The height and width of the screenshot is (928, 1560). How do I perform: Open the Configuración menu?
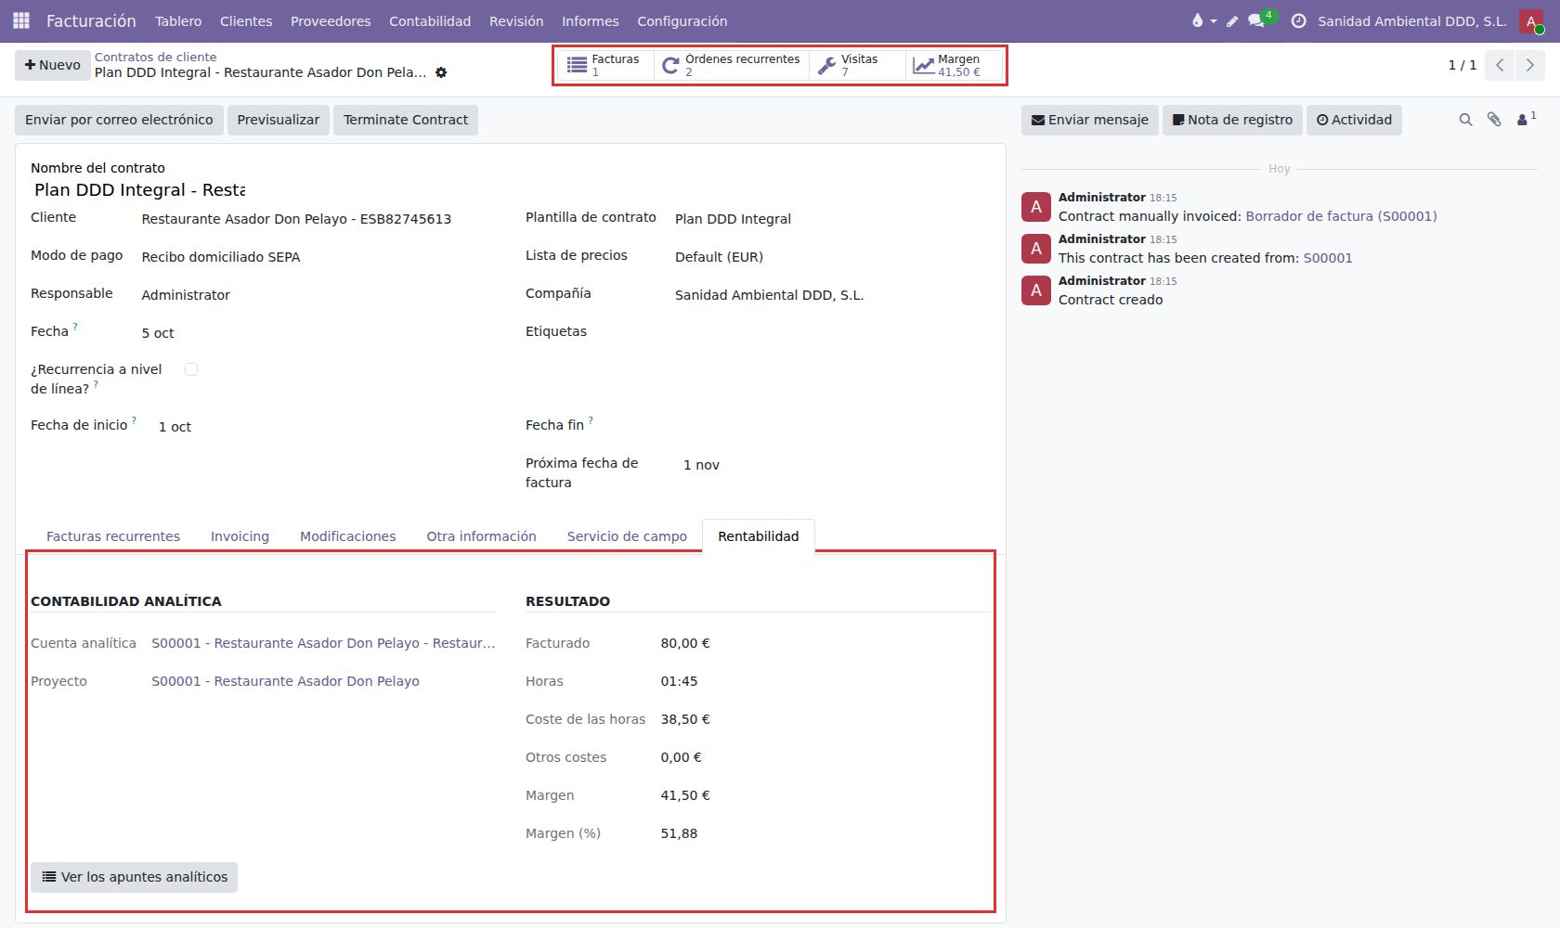click(x=682, y=20)
